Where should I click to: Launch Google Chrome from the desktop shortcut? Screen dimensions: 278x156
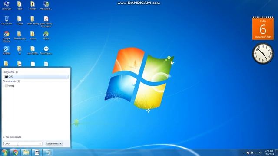tap(7, 36)
